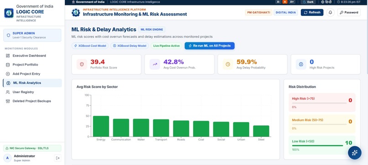Open the notifications bell
The width and height of the screenshot is (368, 165).
330,12
